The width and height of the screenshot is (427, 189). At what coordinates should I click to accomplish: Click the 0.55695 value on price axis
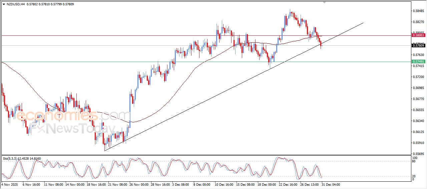tap(418, 154)
